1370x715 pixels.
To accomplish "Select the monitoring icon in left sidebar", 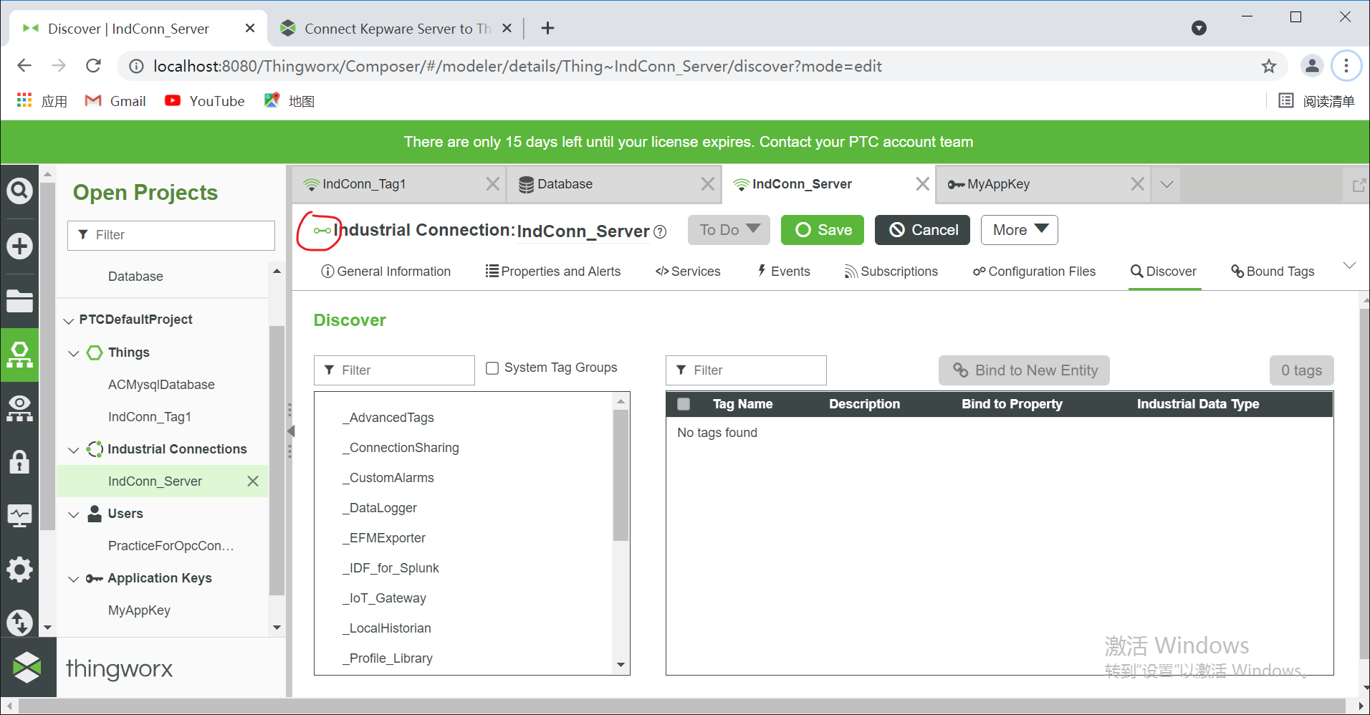I will (x=19, y=515).
